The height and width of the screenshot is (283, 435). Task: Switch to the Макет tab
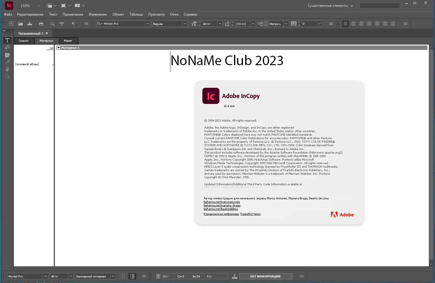click(x=68, y=41)
